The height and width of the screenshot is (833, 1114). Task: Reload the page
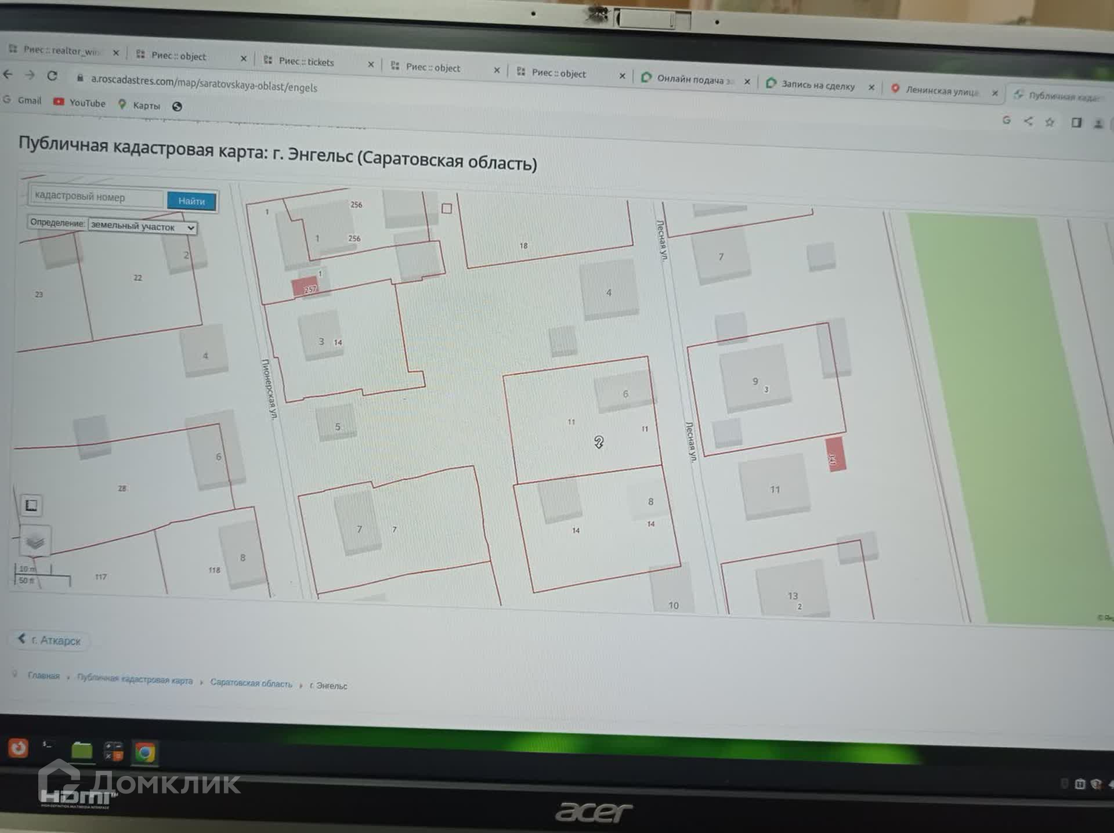point(52,75)
